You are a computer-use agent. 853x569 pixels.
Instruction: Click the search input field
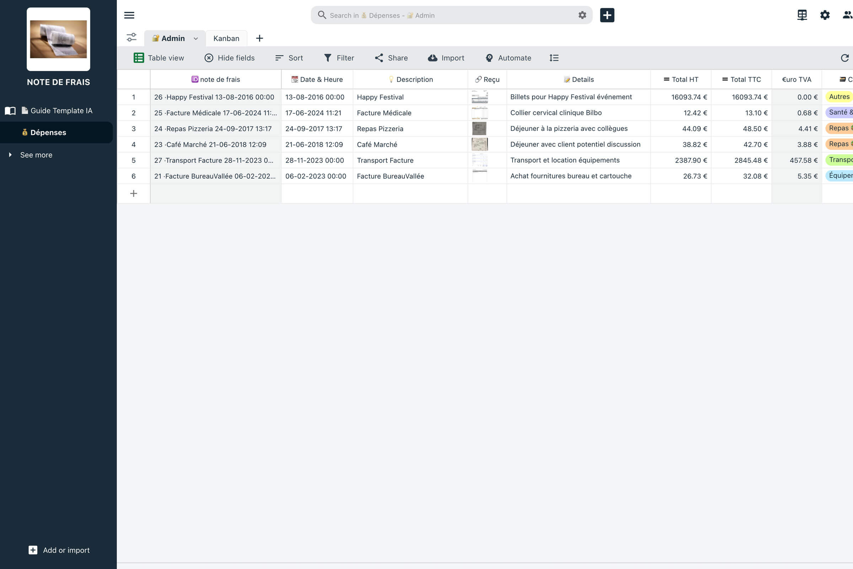point(450,15)
